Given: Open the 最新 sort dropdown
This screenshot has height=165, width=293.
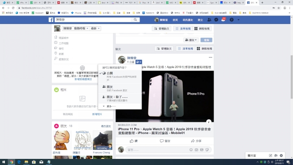Looking at the screenshot, I should 95,29.
